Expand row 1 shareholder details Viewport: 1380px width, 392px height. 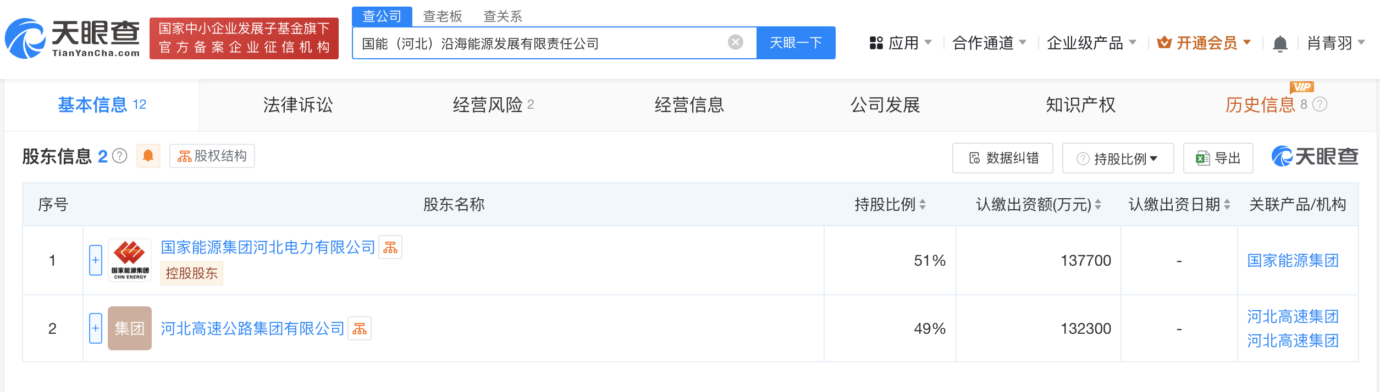[96, 260]
